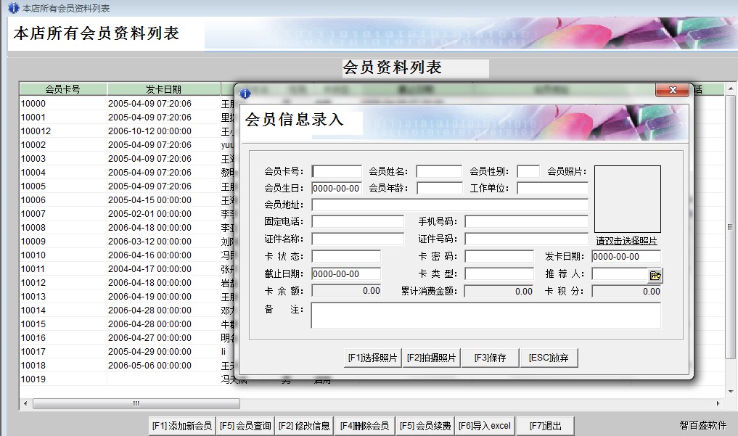Viewport: 738px width, 436px height.
Task: Click the card points field
Action: pos(626,291)
